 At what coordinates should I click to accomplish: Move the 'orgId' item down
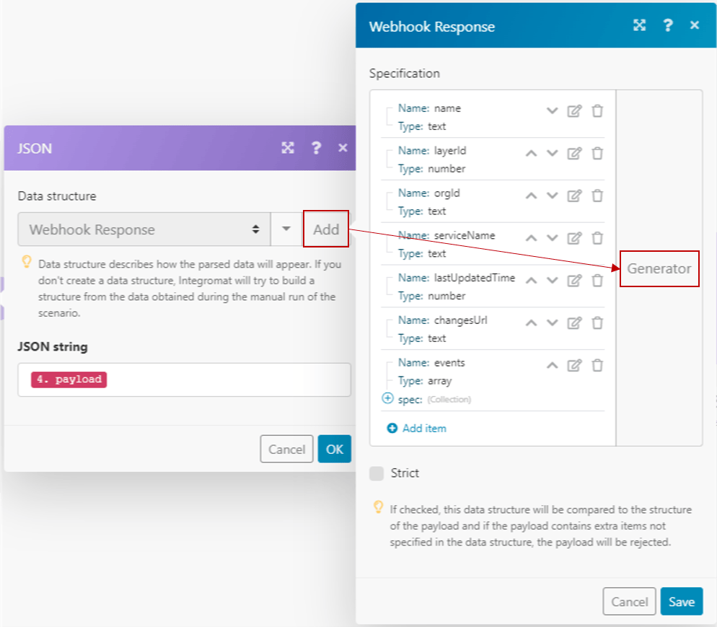click(553, 196)
